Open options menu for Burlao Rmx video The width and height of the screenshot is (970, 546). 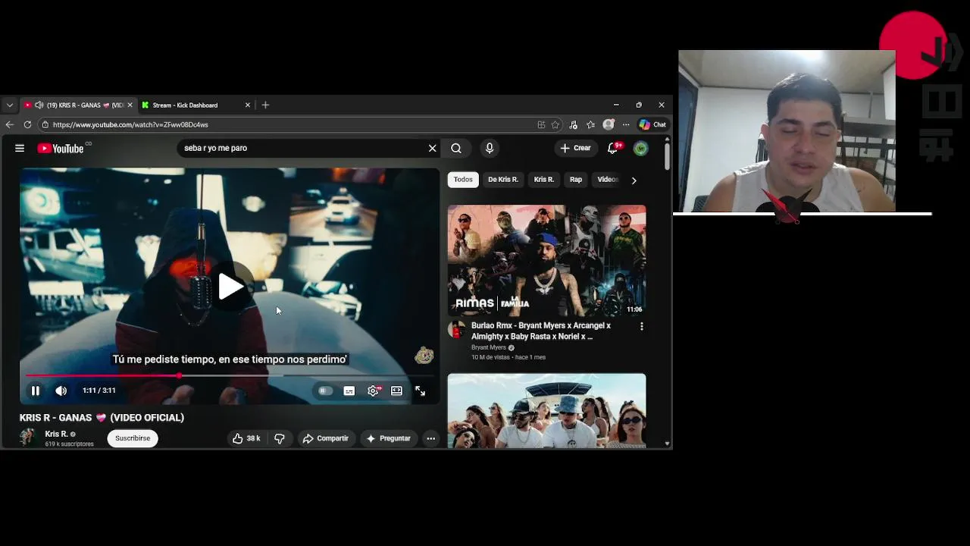pos(642,326)
